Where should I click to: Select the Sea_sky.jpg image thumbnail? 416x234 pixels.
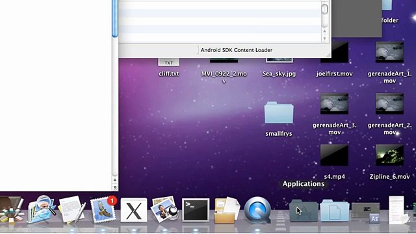click(279, 60)
